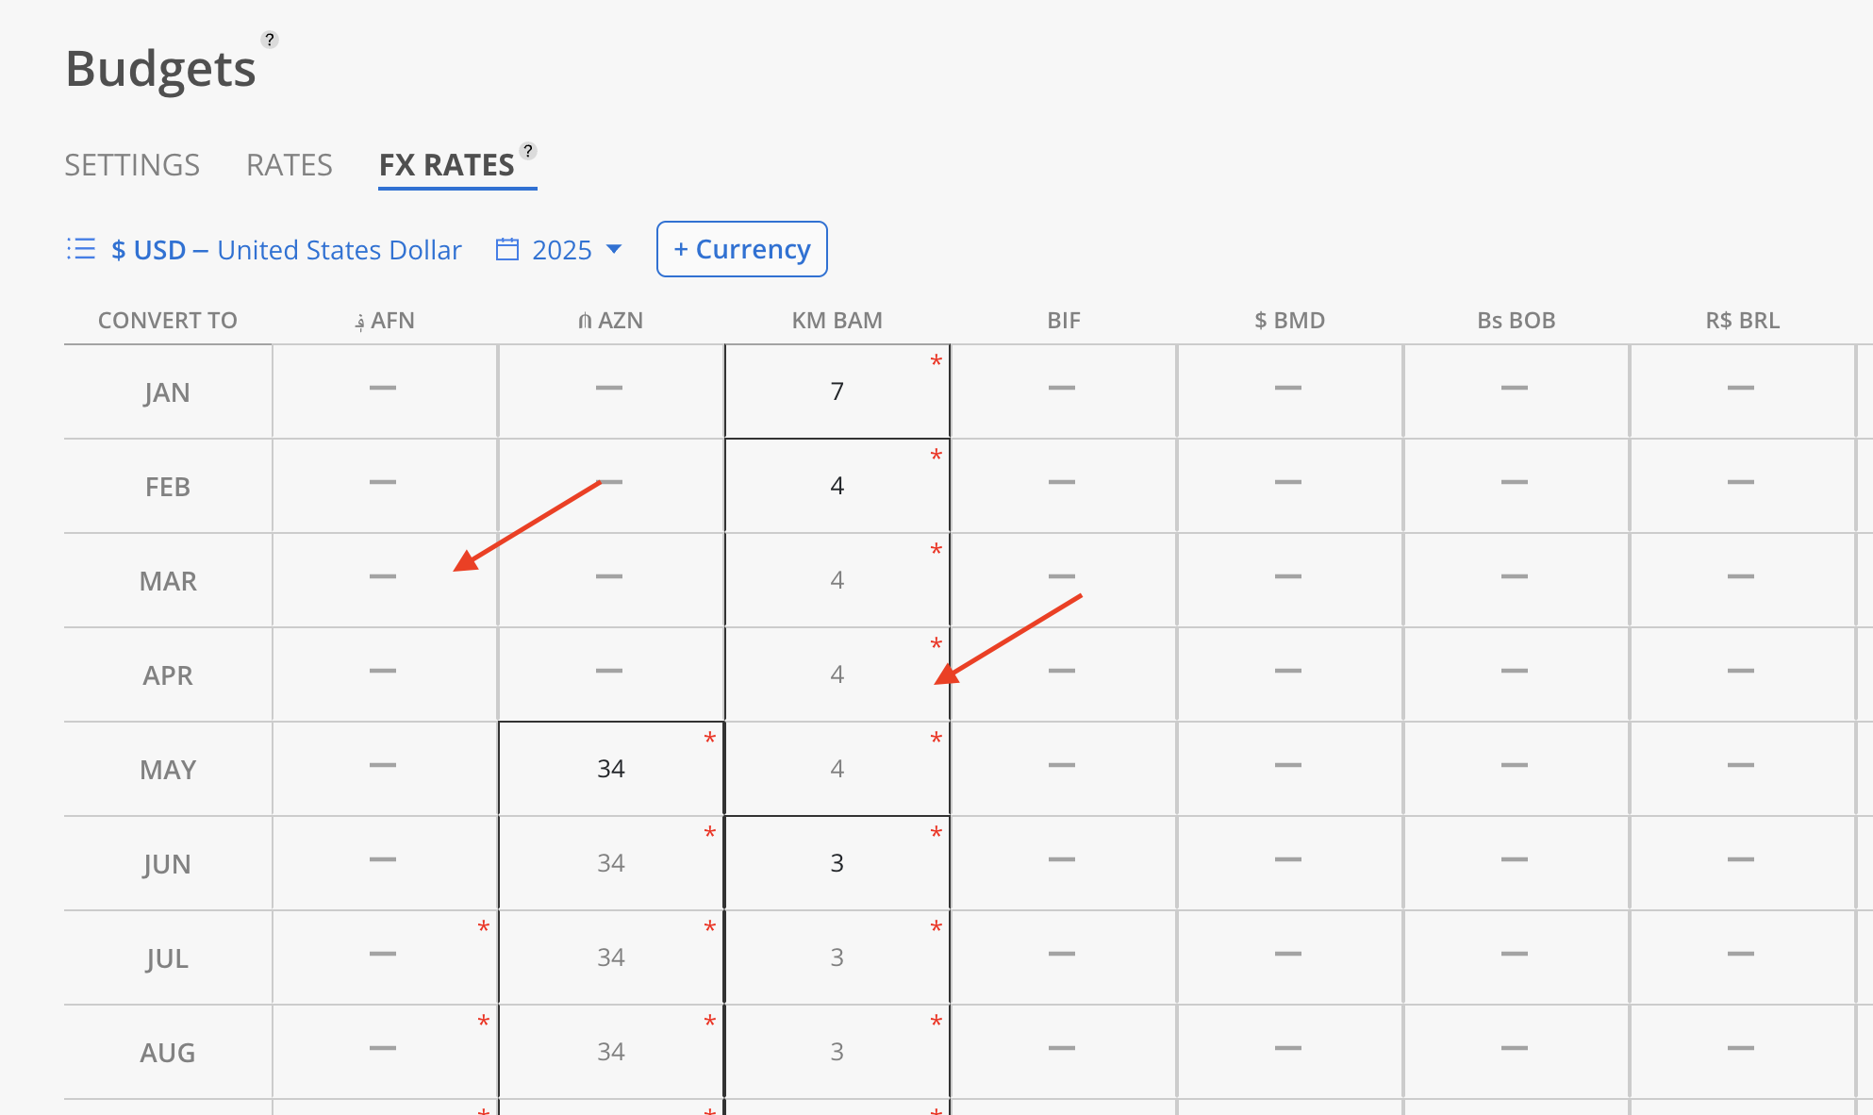Click the JUN BAM rate cell showing 3
This screenshot has height=1115, width=1873.
tap(837, 863)
